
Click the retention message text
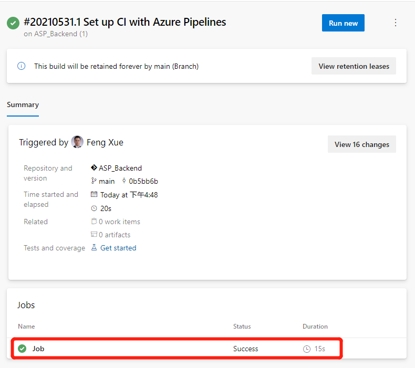(x=116, y=66)
